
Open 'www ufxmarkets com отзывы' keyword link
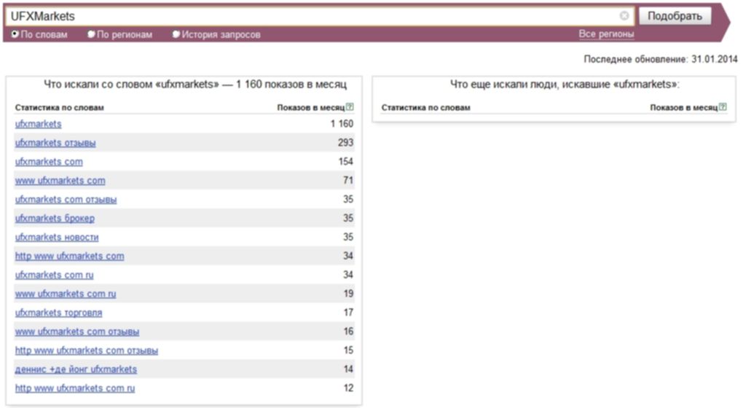tap(77, 331)
